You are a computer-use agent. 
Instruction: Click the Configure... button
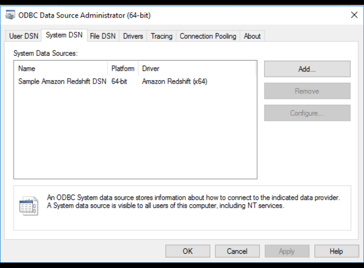307,113
